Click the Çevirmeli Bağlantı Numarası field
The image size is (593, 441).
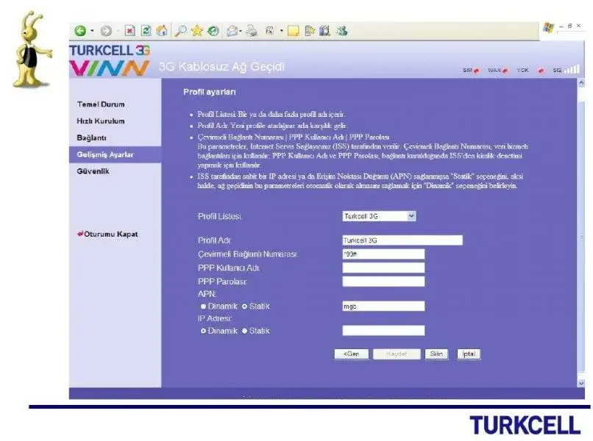coord(383,254)
